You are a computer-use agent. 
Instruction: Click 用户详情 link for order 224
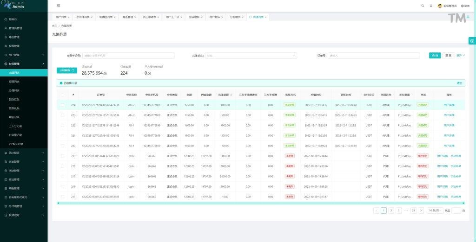[x=449, y=105]
